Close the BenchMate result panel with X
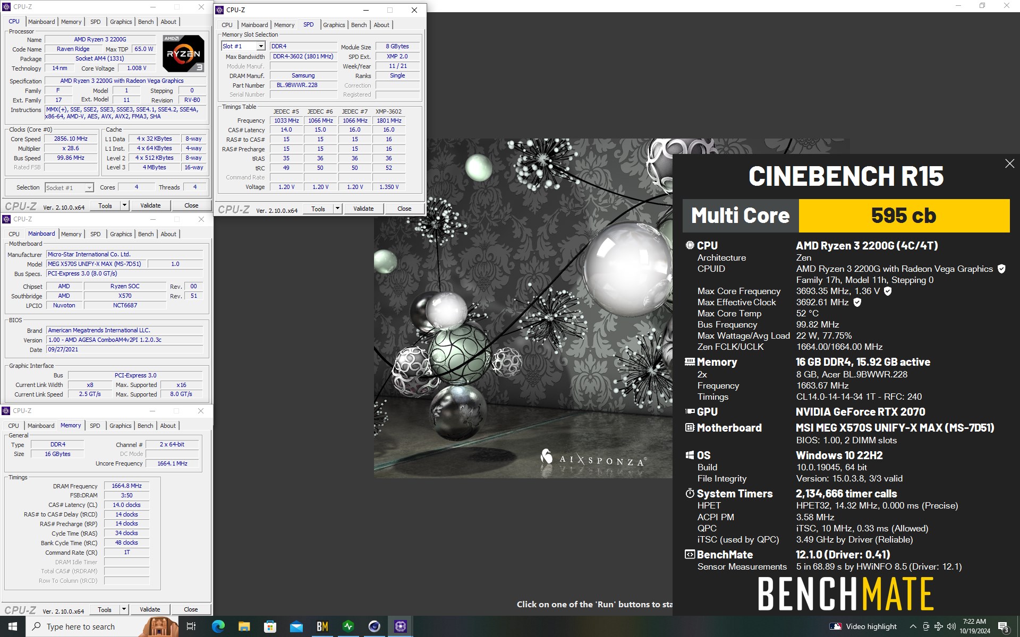This screenshot has height=637, width=1020. (1009, 164)
